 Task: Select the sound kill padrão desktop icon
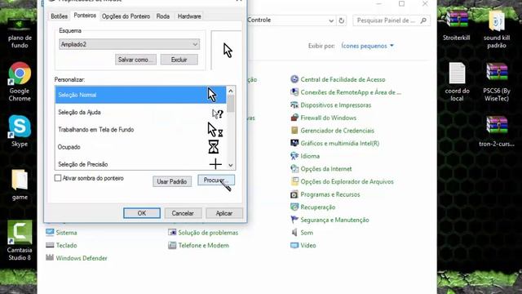pyautogui.click(x=497, y=29)
